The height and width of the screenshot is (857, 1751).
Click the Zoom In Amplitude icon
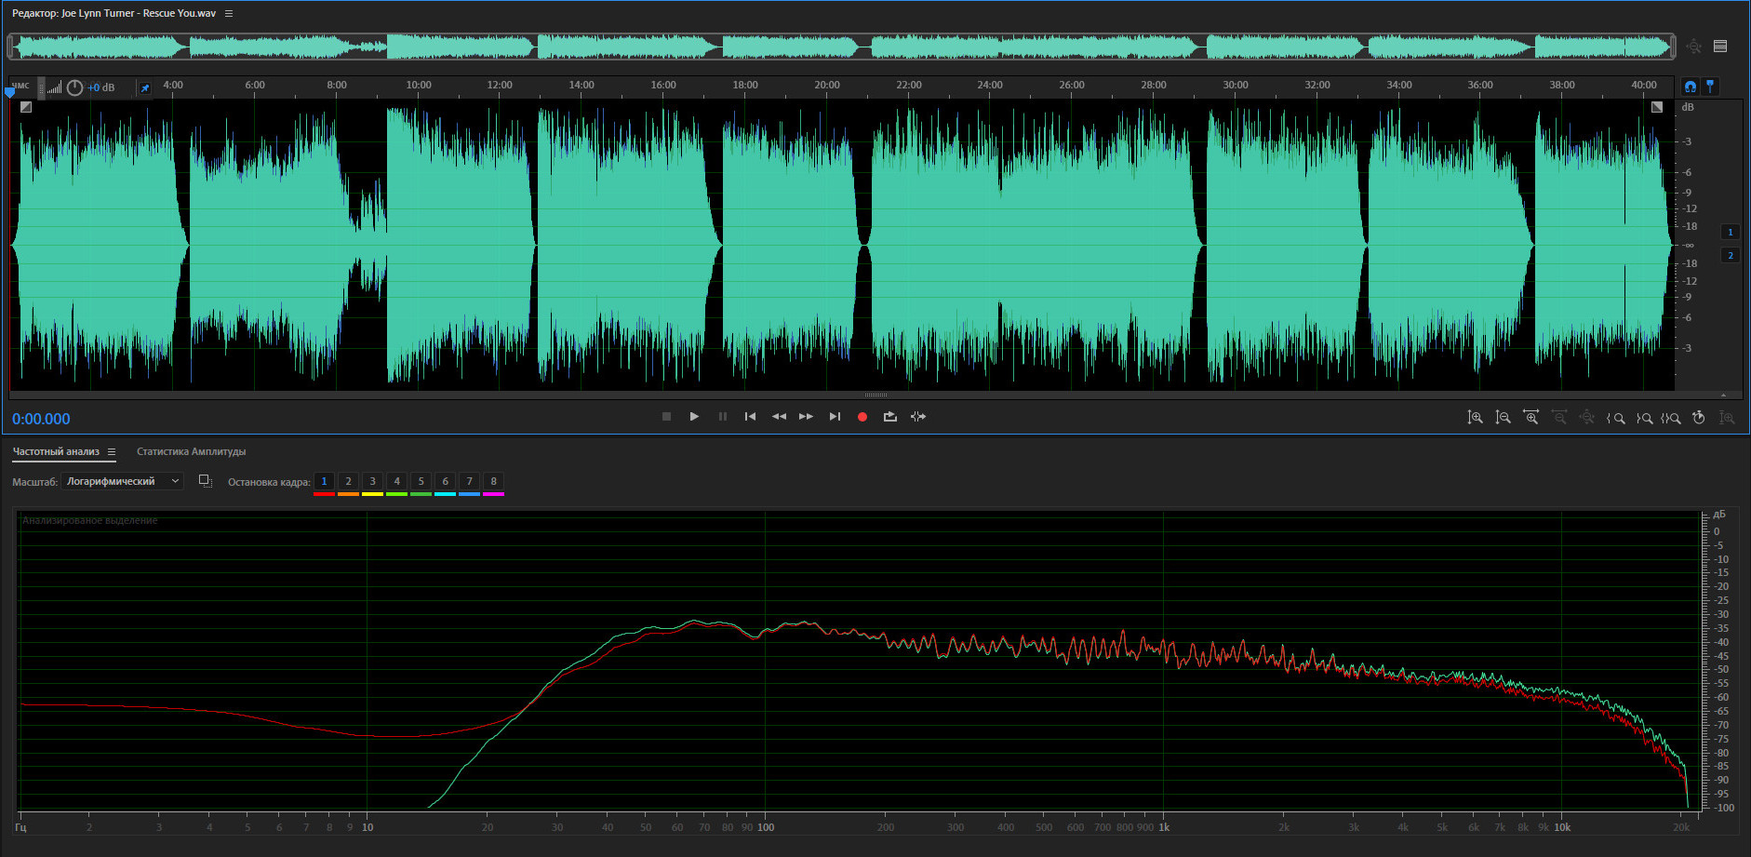tap(1475, 418)
